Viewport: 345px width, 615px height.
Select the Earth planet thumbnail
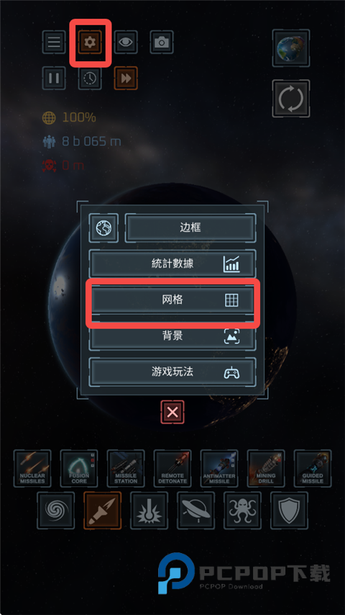point(291,48)
